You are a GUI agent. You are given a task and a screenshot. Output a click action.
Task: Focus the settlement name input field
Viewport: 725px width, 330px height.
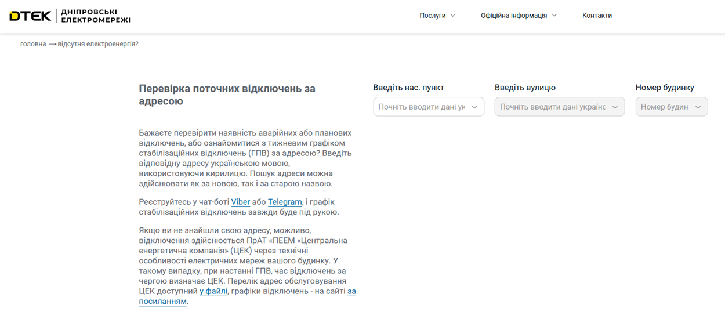421,107
